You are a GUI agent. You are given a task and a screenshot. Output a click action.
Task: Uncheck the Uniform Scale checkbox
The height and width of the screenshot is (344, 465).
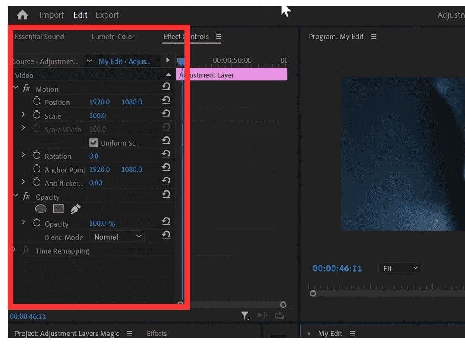pyautogui.click(x=93, y=143)
